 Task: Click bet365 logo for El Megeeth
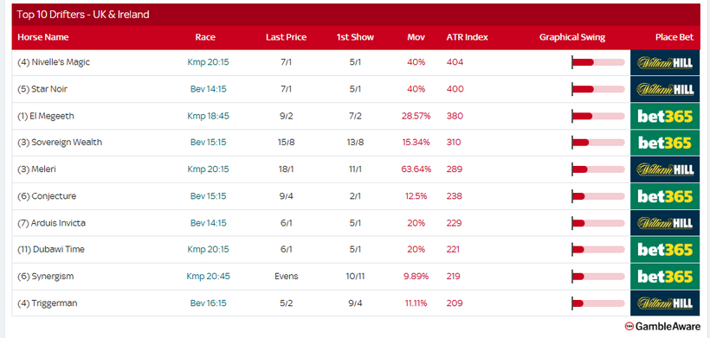pyautogui.click(x=665, y=116)
